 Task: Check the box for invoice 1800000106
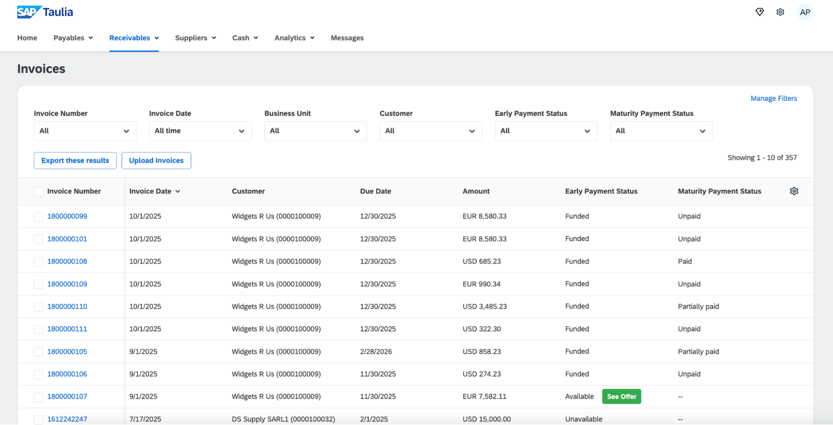coord(38,374)
